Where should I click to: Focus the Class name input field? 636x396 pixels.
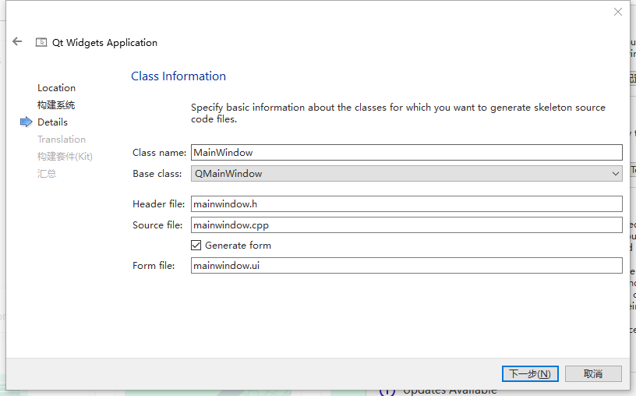pos(406,153)
